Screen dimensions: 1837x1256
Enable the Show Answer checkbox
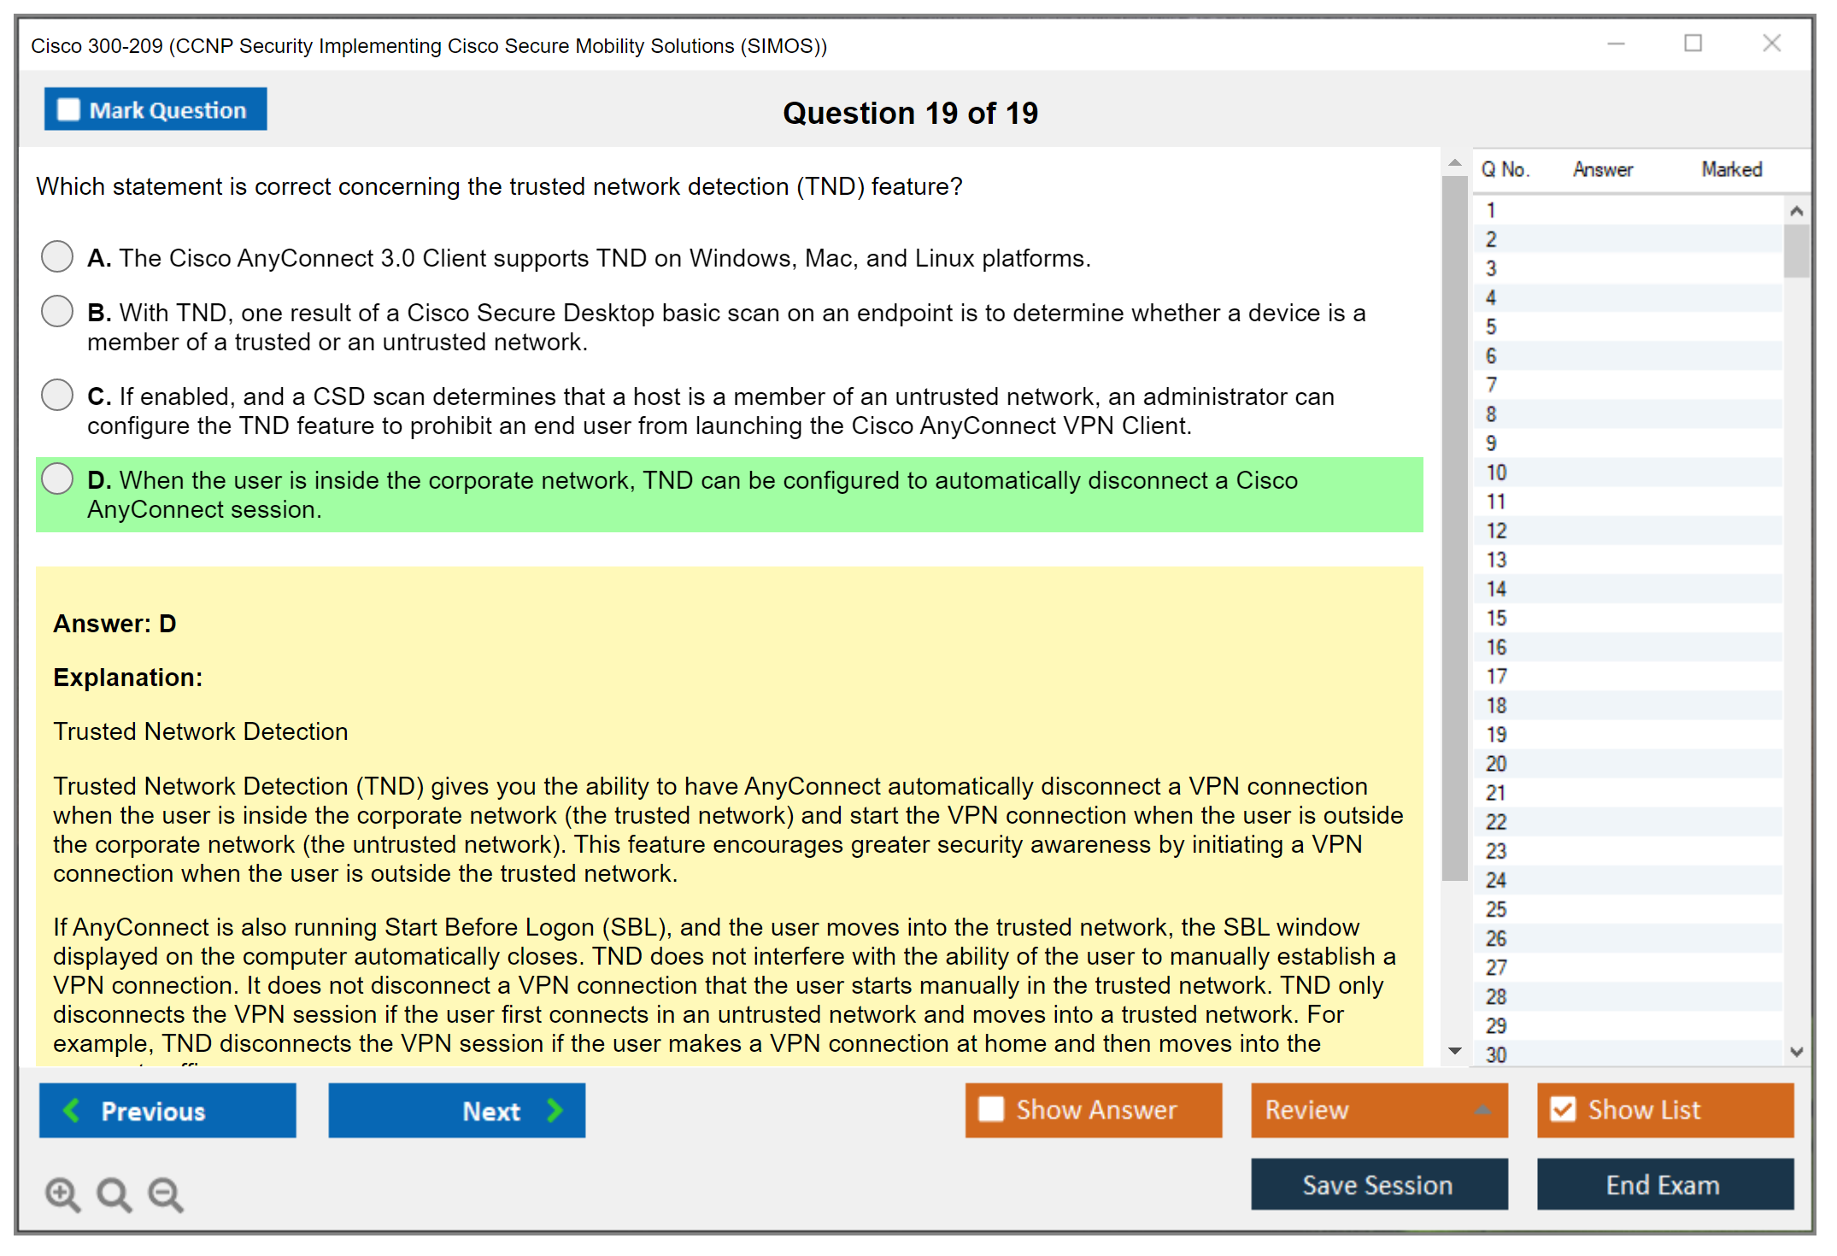click(991, 1110)
